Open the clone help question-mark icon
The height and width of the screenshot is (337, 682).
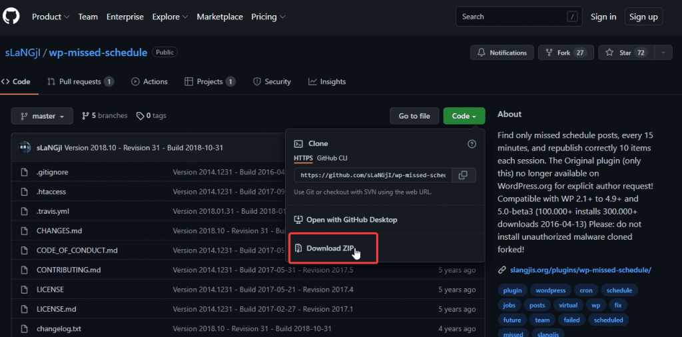click(472, 144)
